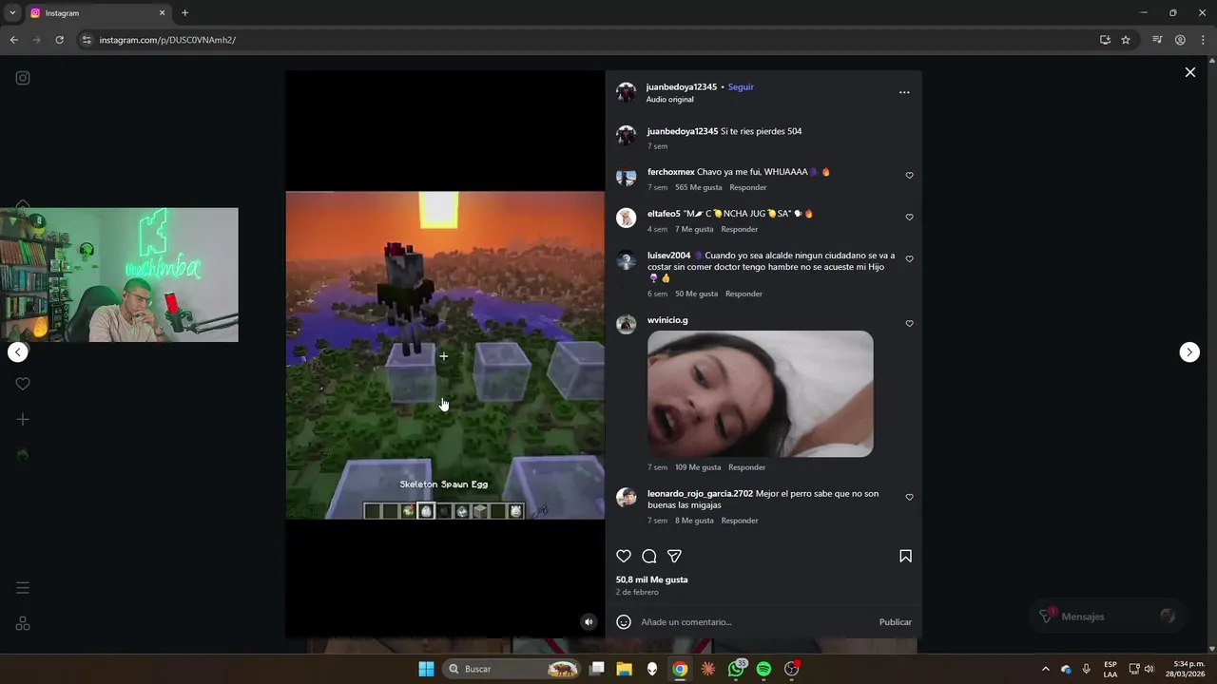Open the tab search dropdown arrow
This screenshot has width=1217, height=684.
click(12, 13)
